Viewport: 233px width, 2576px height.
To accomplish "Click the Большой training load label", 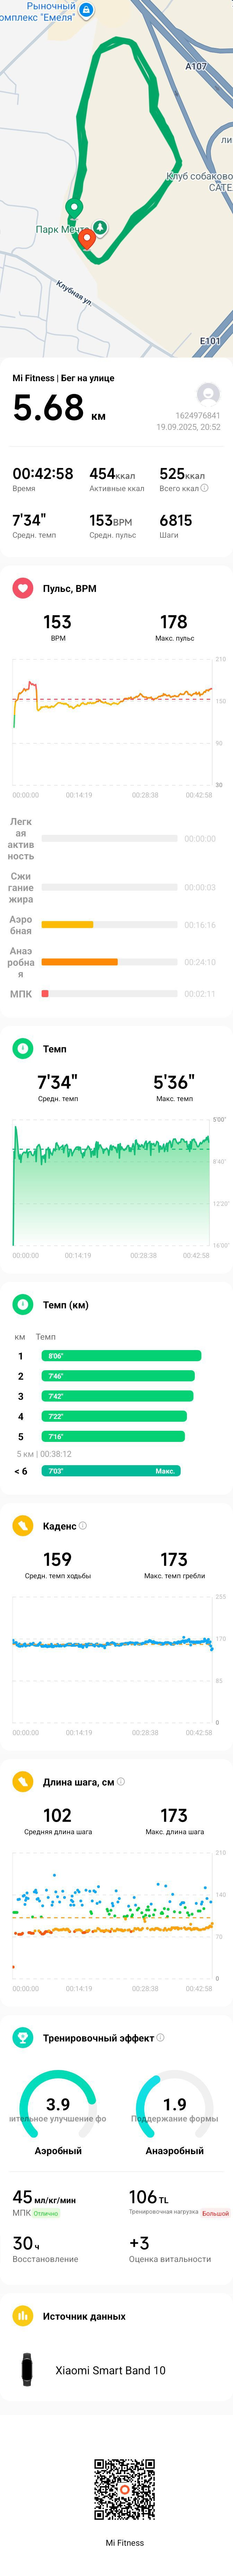I will [x=215, y=2213].
